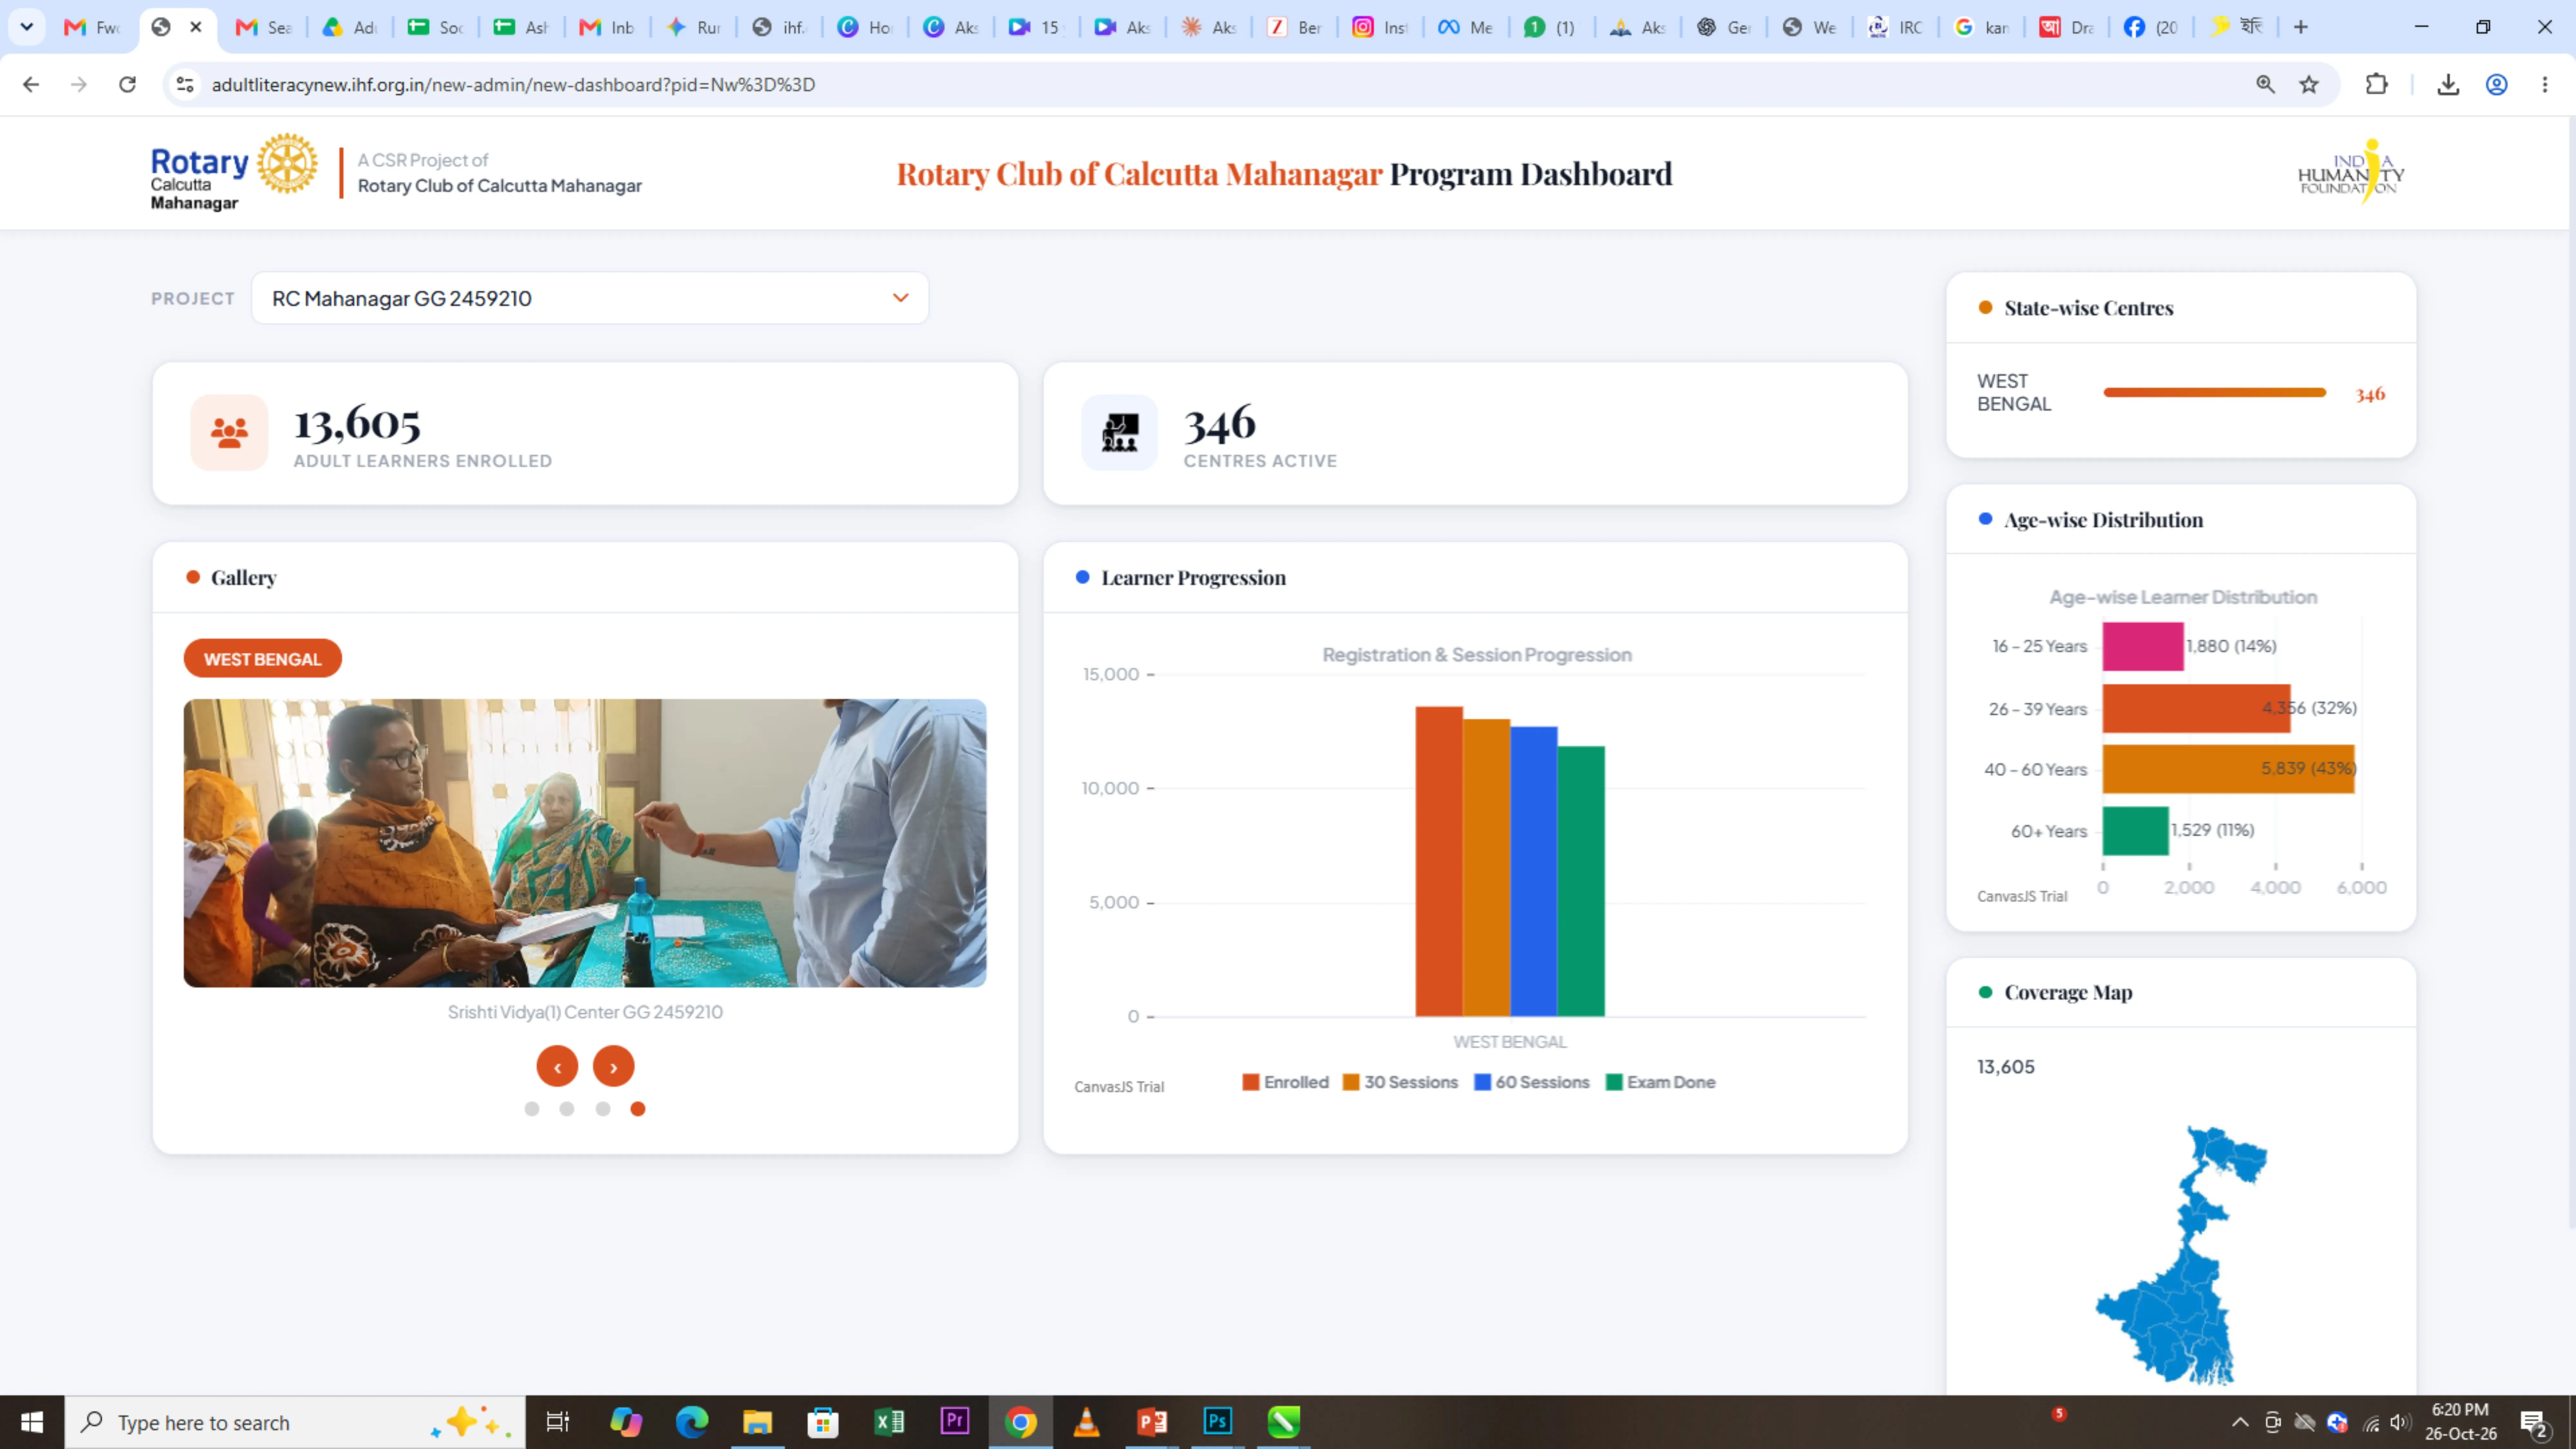Reload the dashboard page
The width and height of the screenshot is (2576, 1449).
pyautogui.click(x=127, y=85)
